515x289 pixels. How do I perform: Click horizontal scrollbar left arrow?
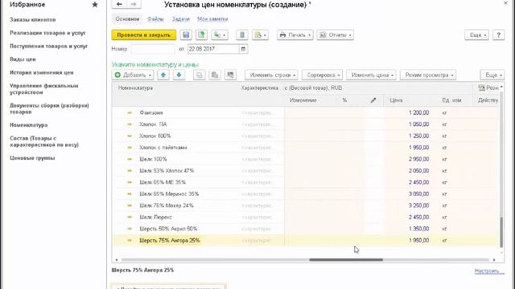click(117, 260)
